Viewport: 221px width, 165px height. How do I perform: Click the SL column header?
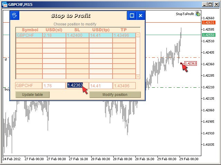[x=77, y=30]
